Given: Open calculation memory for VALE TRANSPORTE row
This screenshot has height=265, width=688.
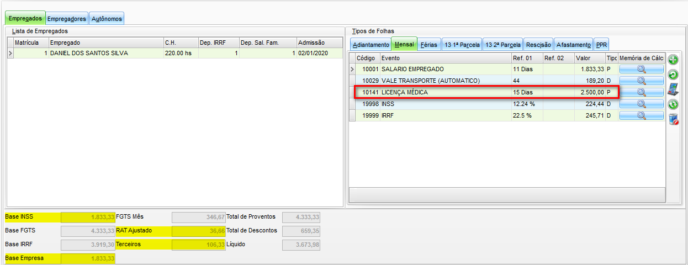Looking at the screenshot, I should coord(641,81).
